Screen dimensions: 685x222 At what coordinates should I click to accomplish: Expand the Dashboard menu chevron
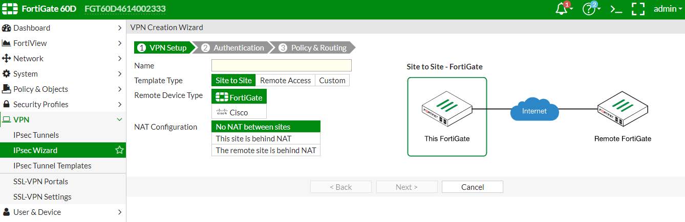pyautogui.click(x=120, y=28)
